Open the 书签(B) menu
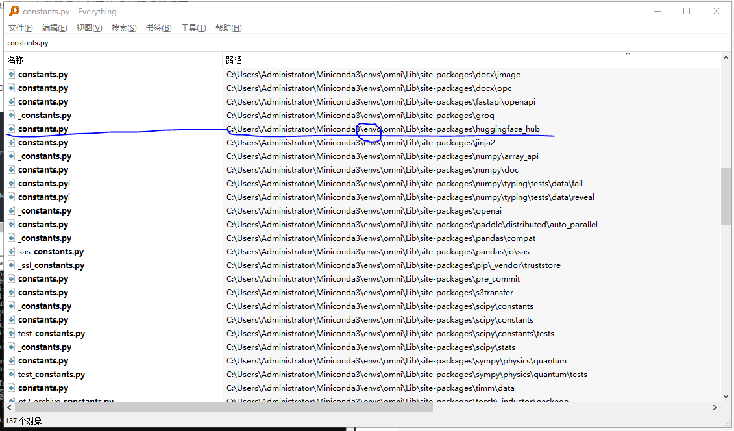 (x=159, y=28)
